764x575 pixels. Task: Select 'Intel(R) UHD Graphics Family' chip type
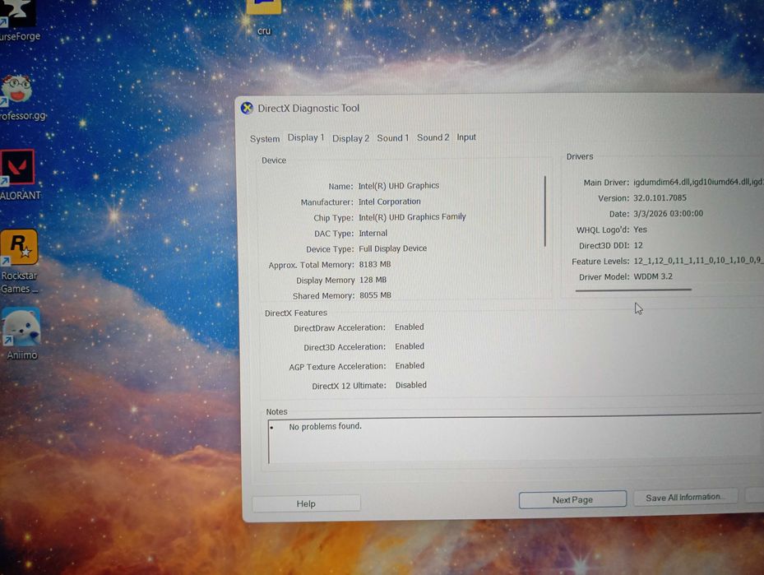412,217
